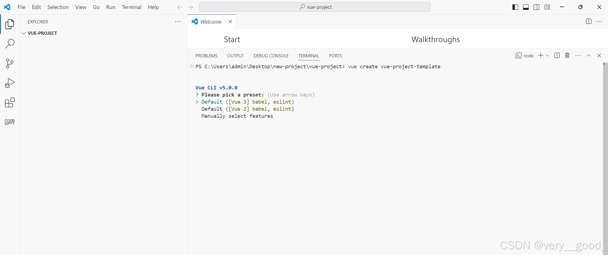This screenshot has width=608, height=255.
Task: Navigate back using the back arrow
Action: 180,7
